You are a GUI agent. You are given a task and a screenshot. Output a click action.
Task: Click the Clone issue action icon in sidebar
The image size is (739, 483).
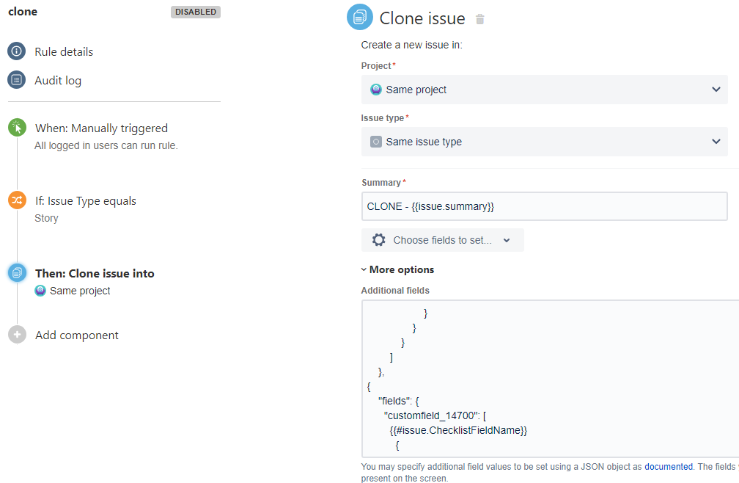pyautogui.click(x=16, y=272)
